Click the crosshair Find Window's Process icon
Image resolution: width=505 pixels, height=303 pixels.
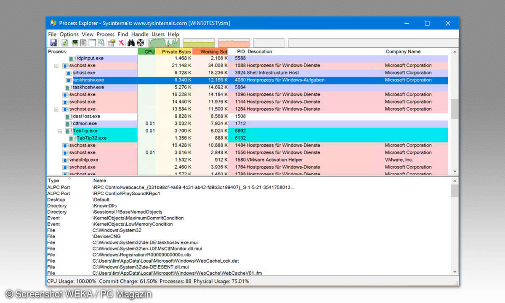pyautogui.click(x=141, y=43)
